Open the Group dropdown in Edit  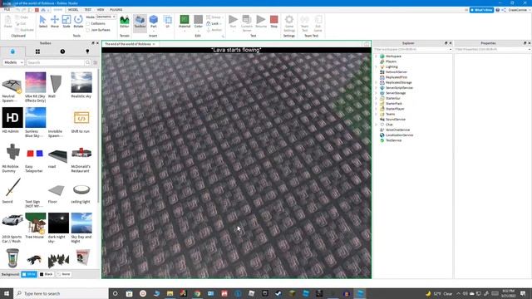(214, 17)
